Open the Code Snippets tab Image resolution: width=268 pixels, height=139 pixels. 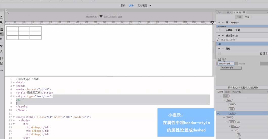(236, 92)
